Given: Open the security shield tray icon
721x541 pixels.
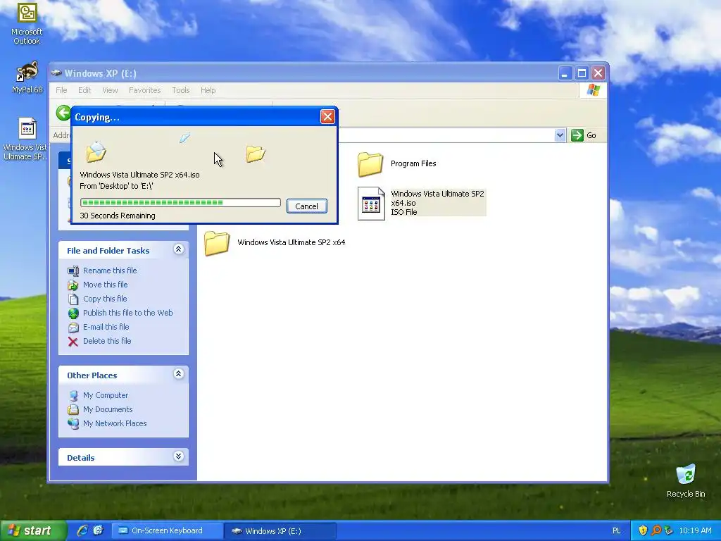Looking at the screenshot, I should click(x=643, y=530).
